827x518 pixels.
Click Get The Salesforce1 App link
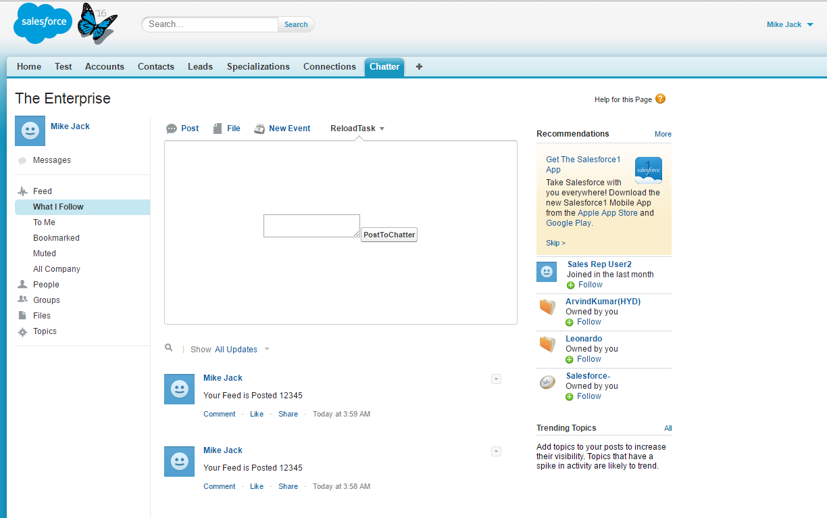[583, 164]
